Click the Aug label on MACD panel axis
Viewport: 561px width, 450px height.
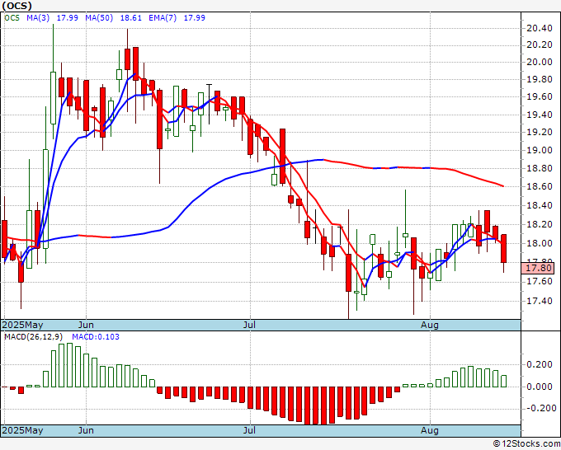point(430,430)
